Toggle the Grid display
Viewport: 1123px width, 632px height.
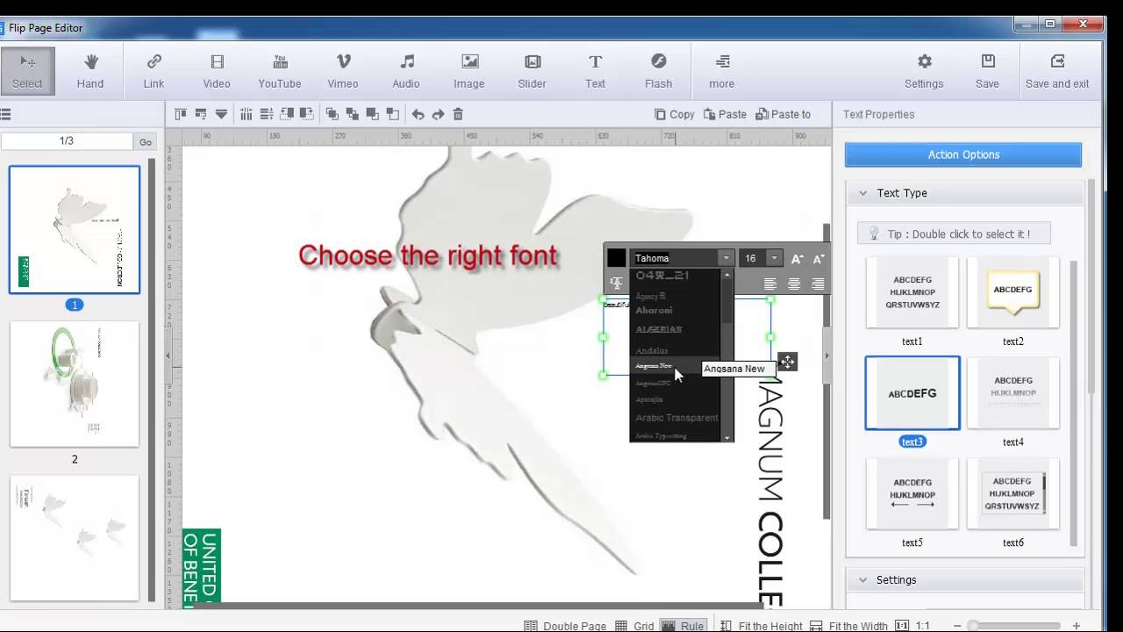[635, 626]
